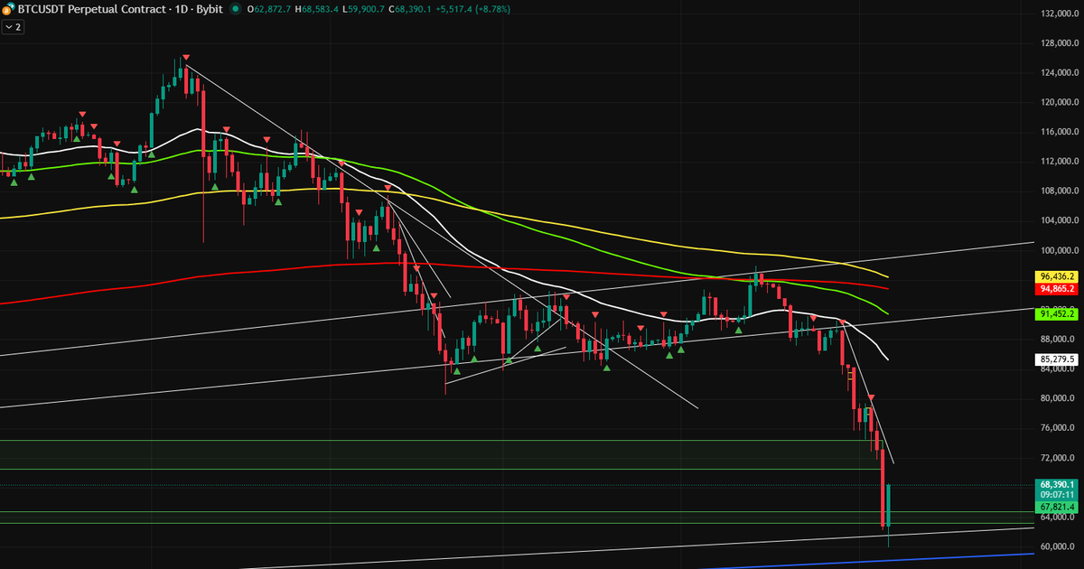The width and height of the screenshot is (1084, 569).
Task: Click the red triangle marker above the chart's highest peak
Action: click(185, 58)
